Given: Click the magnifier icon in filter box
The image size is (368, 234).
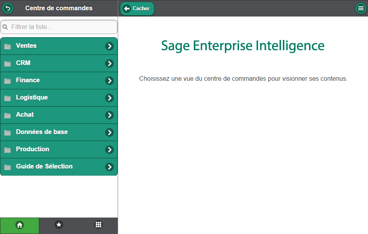Looking at the screenshot, I should pos(5,27).
